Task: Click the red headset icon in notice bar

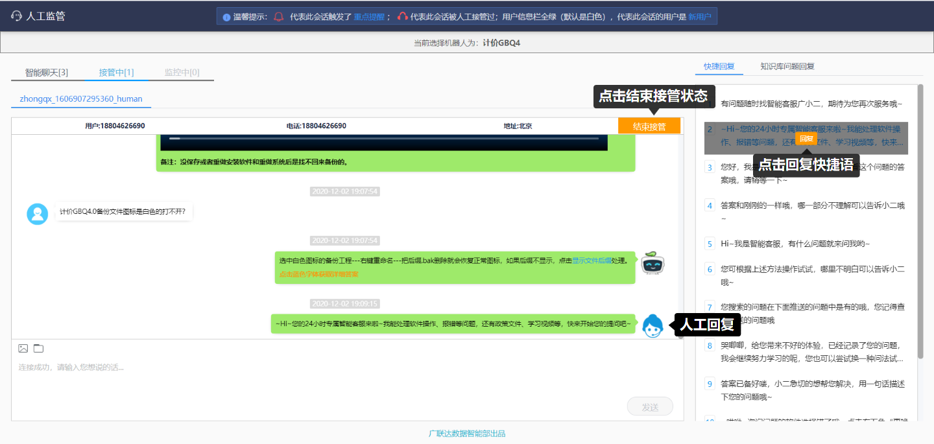Action: (402, 17)
